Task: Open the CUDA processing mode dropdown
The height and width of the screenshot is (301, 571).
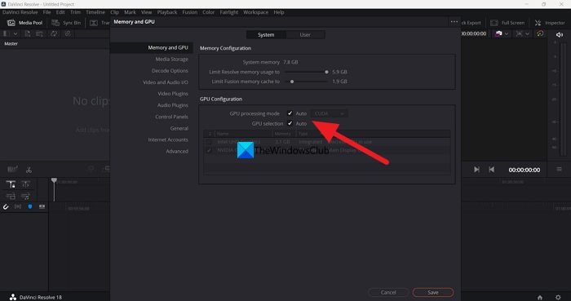Action: point(329,113)
